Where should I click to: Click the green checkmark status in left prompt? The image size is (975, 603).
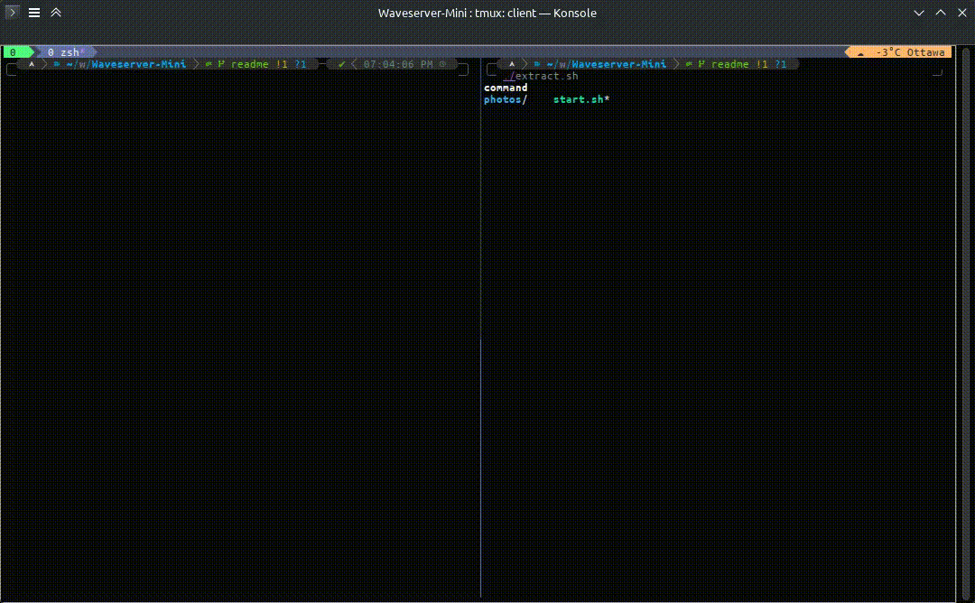(x=341, y=64)
